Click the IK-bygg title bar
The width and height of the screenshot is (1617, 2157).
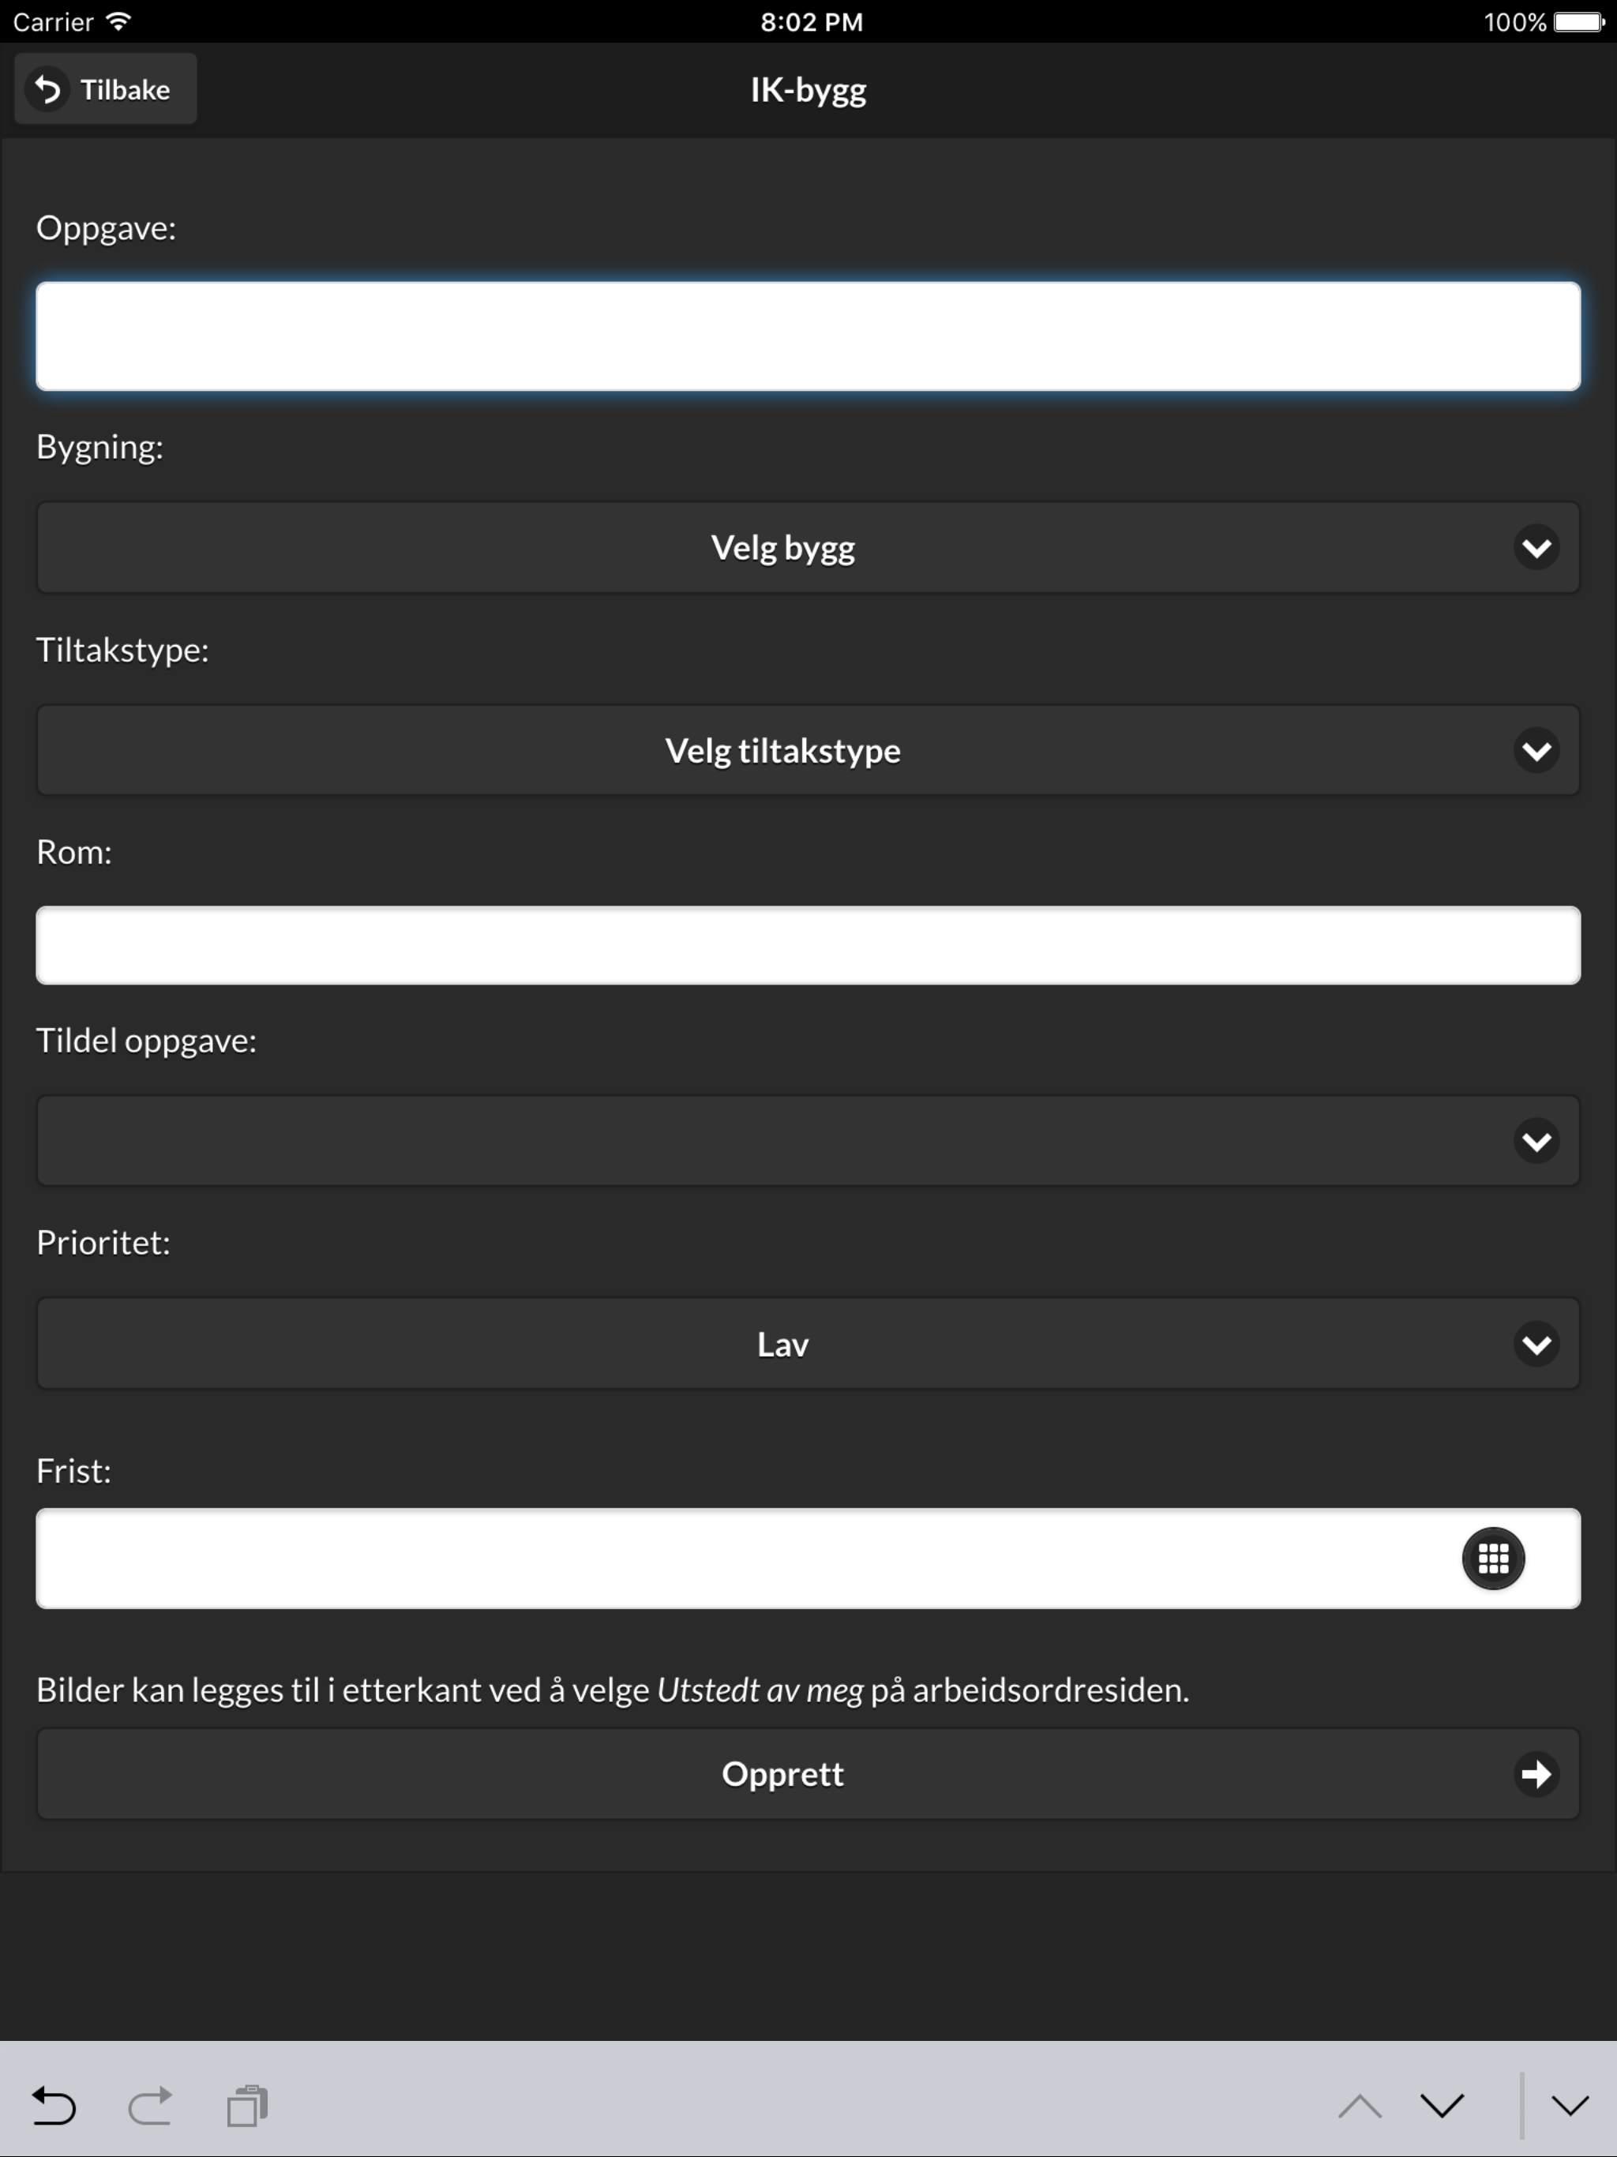808,88
